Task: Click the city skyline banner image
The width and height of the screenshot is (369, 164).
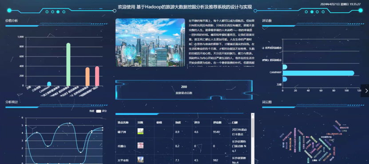Action: tap(150, 42)
